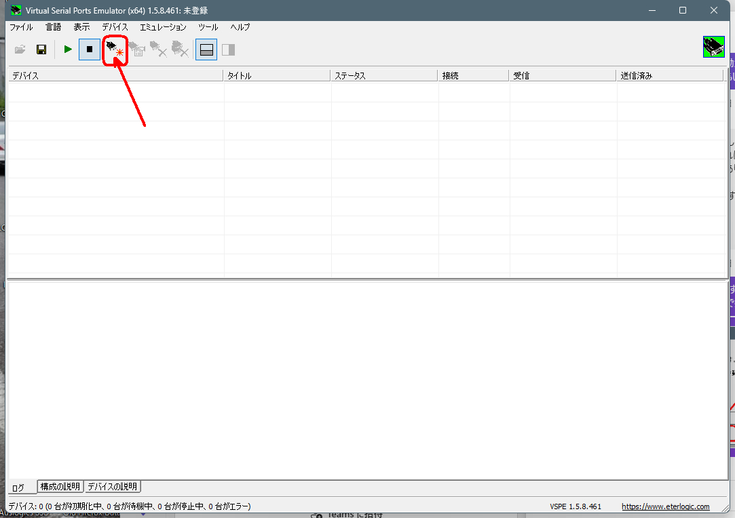Viewport: 735px width, 518px height.
Task: Click the save configuration floppy icon
Action: [41, 49]
